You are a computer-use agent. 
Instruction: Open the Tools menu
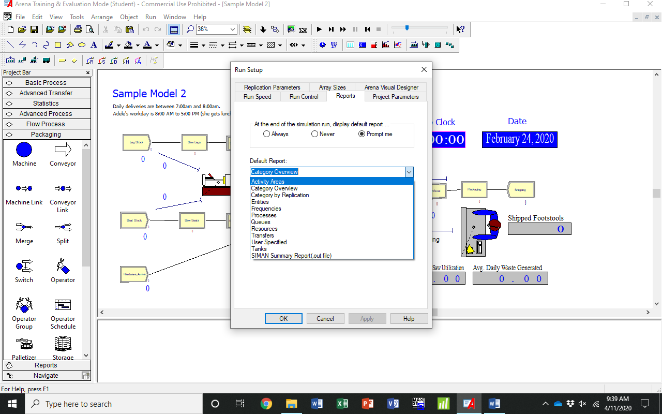coord(77,17)
